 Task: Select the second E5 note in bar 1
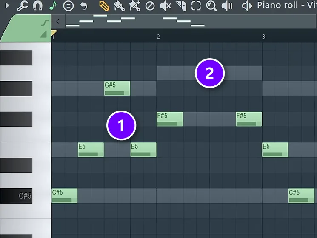tap(143, 150)
